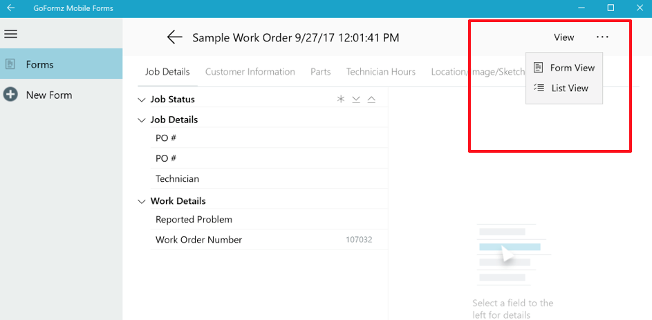Open the hamburger navigation menu

pyautogui.click(x=10, y=34)
